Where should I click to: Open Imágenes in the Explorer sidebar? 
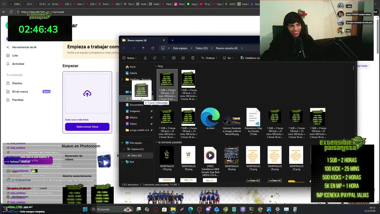point(135,111)
